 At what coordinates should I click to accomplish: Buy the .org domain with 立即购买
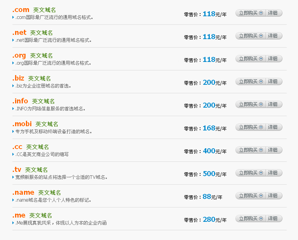[248, 59]
